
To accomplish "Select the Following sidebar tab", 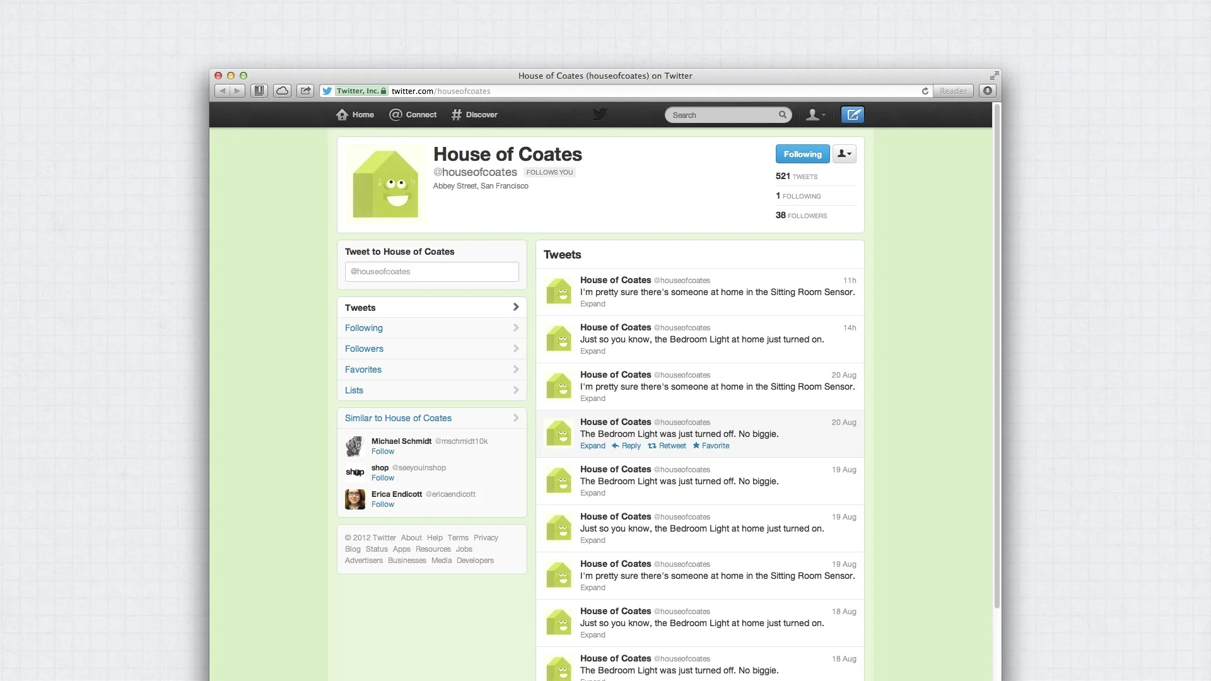I will click(x=432, y=328).
